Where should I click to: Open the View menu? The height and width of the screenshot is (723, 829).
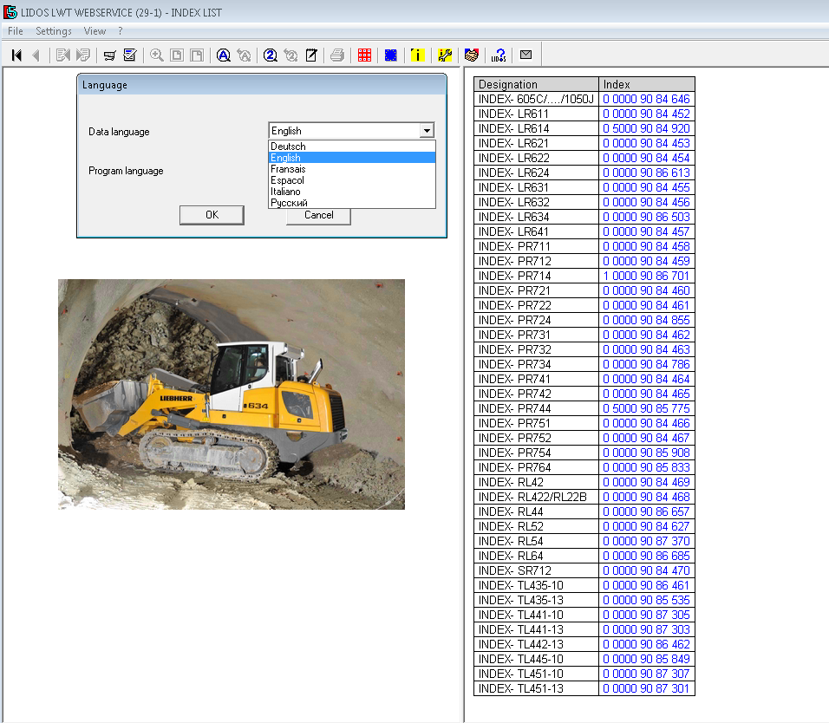click(x=95, y=30)
